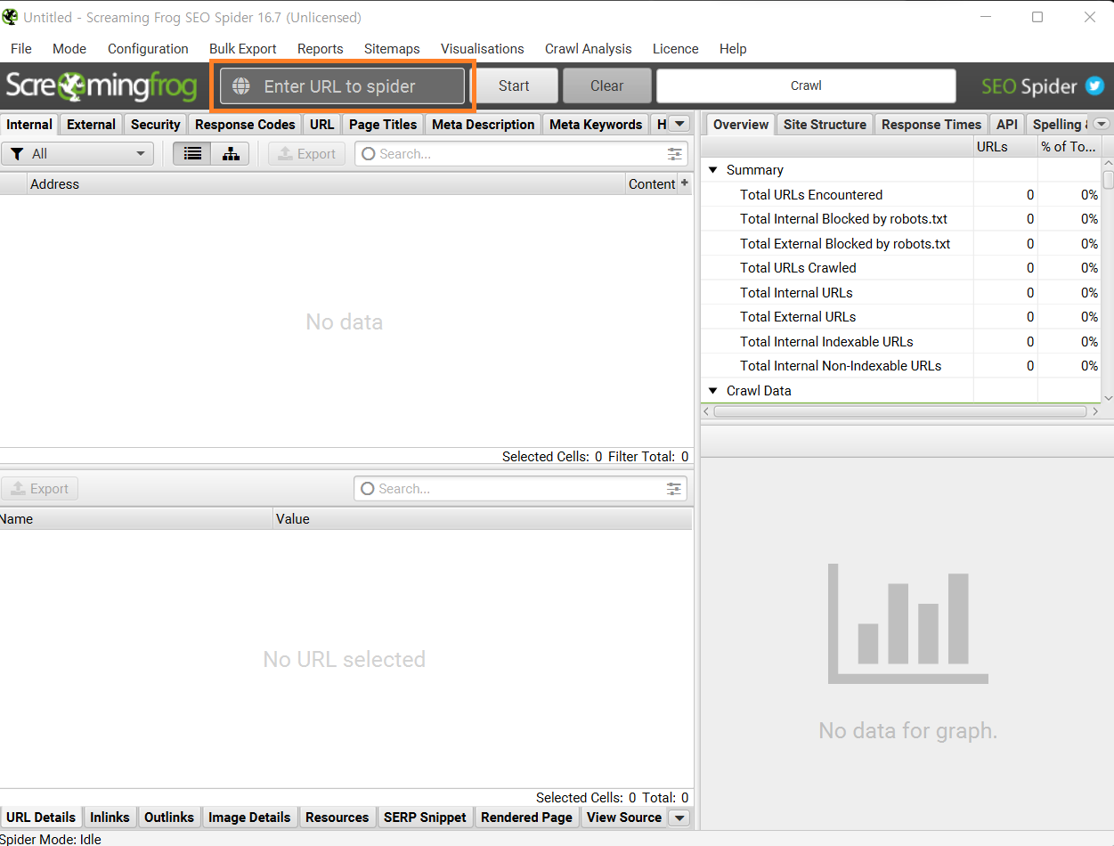Click the Value column header

[x=482, y=519]
